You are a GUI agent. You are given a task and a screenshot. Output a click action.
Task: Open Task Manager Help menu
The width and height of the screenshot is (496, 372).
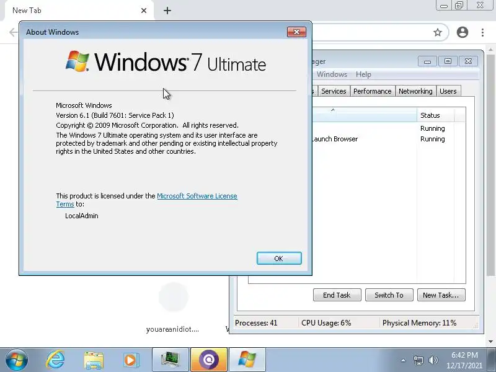point(363,74)
